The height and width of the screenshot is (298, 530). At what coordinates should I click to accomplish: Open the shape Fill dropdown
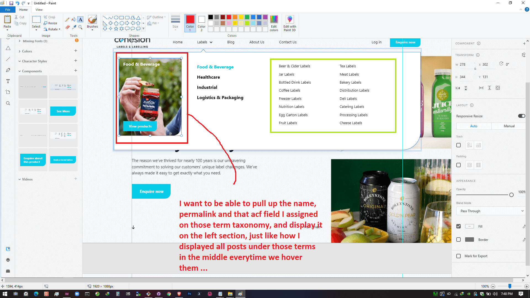pos(153,23)
